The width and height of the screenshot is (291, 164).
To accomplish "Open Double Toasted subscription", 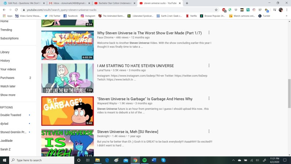I will (x=11, y=115).
